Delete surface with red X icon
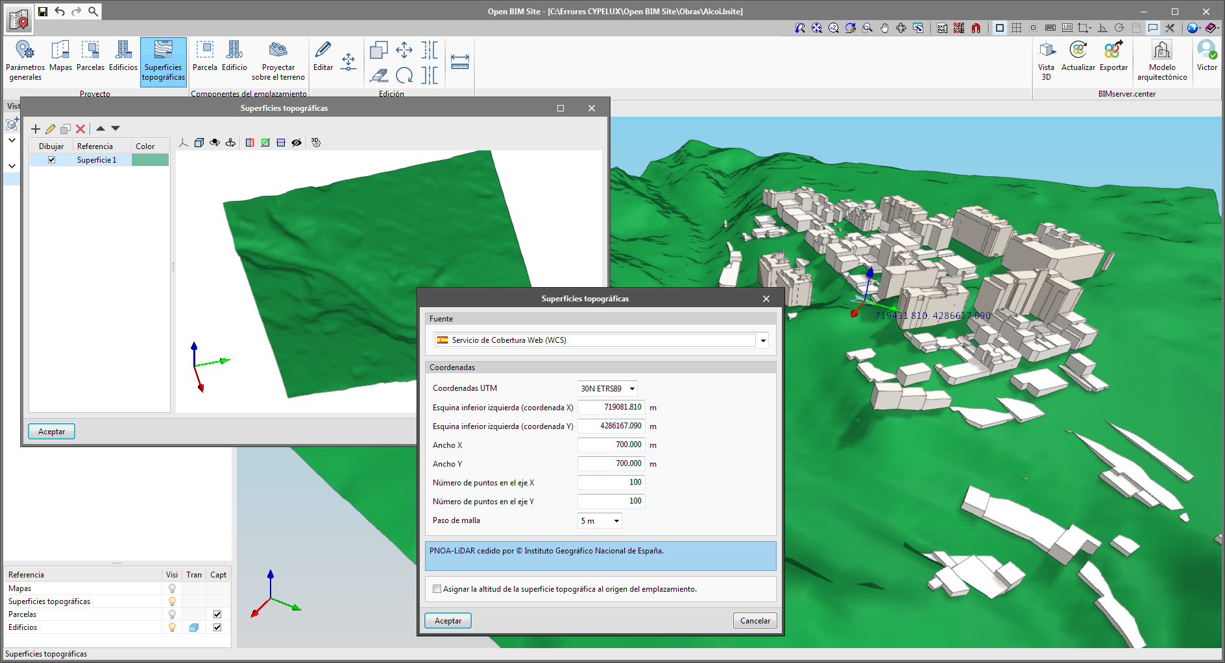The height and width of the screenshot is (663, 1225). [80, 129]
